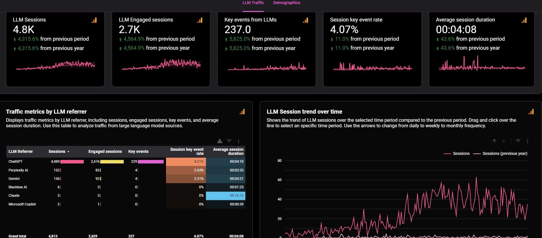
Task: Select the LLM Traffic tab
Action: (x=253, y=3)
